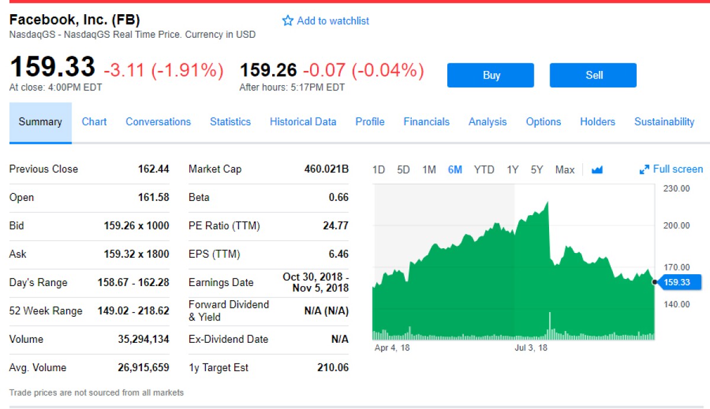Click the closing price 159.33
The height and width of the screenshot is (409, 710).
[x=52, y=67]
